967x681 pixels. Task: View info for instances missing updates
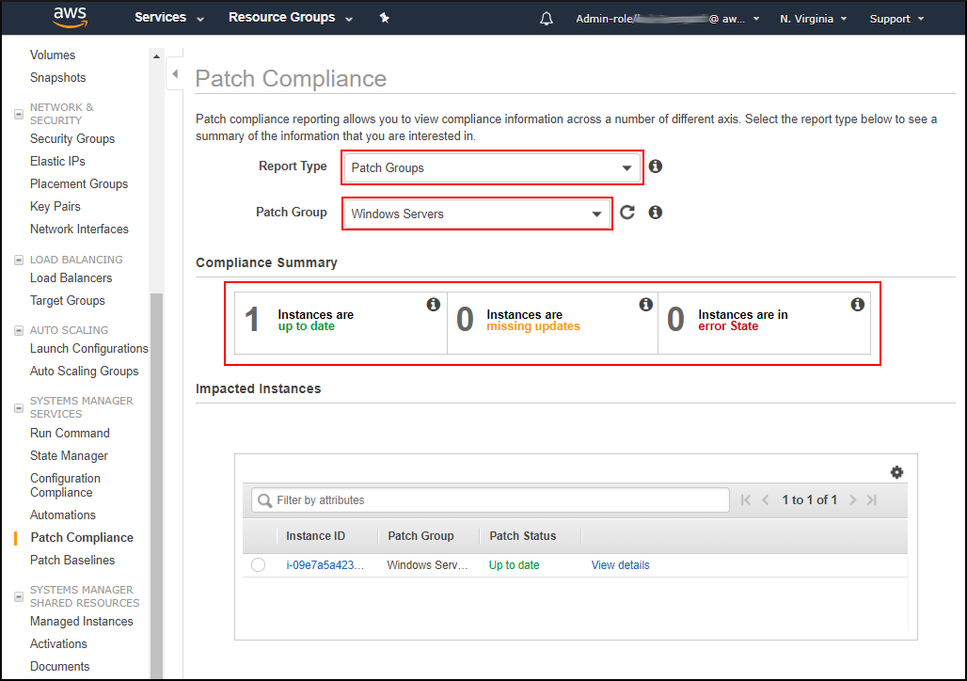tap(645, 304)
